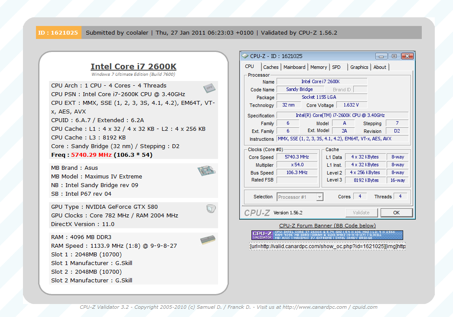Click the Core Voltage value 1.632 V
Viewport: 453px width, 317px height.
click(351, 105)
